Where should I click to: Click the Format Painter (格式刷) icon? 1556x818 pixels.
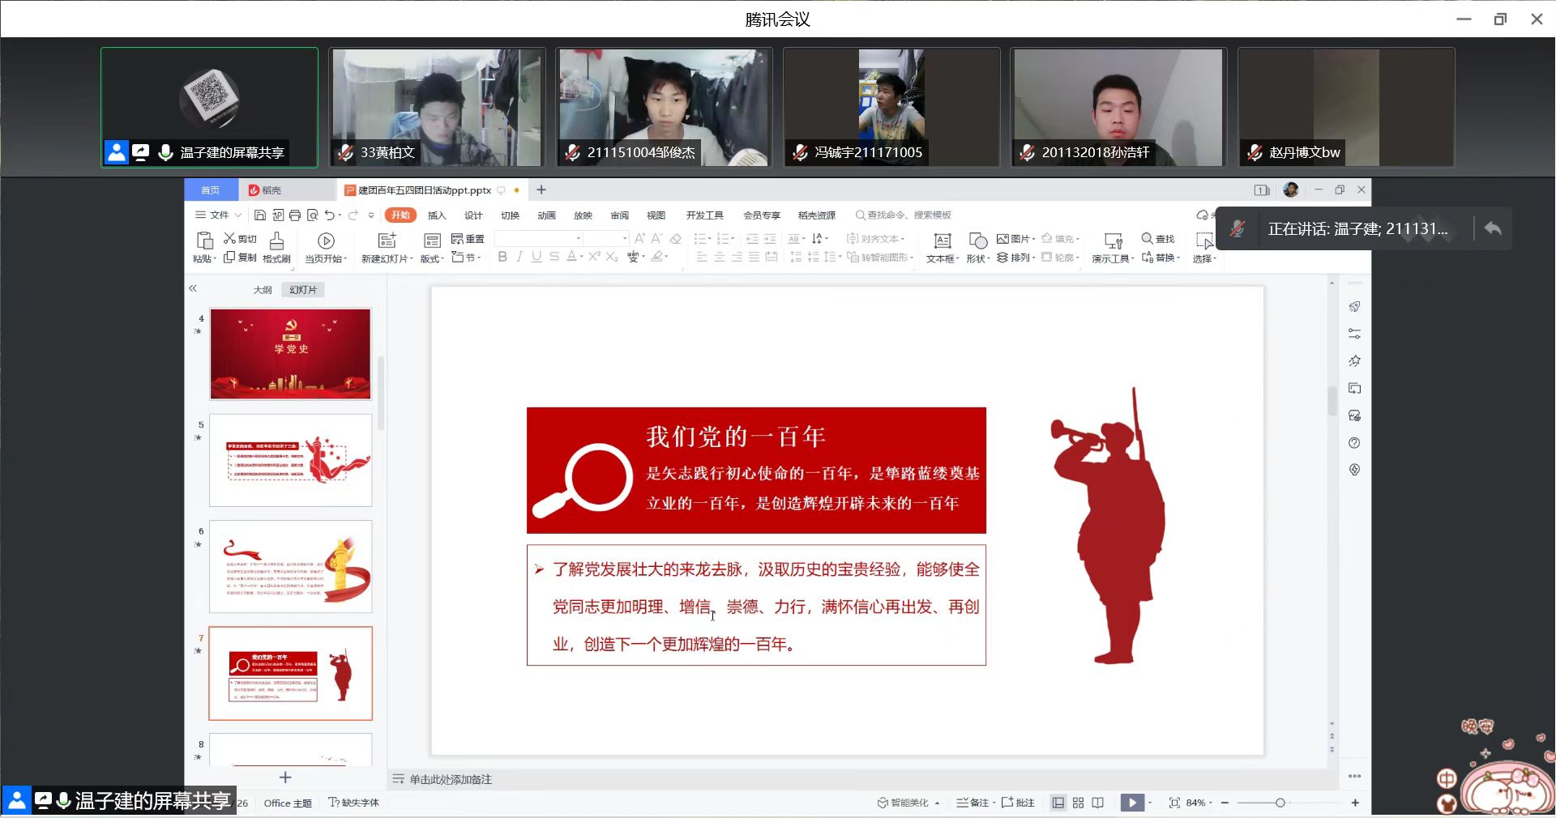tap(276, 241)
